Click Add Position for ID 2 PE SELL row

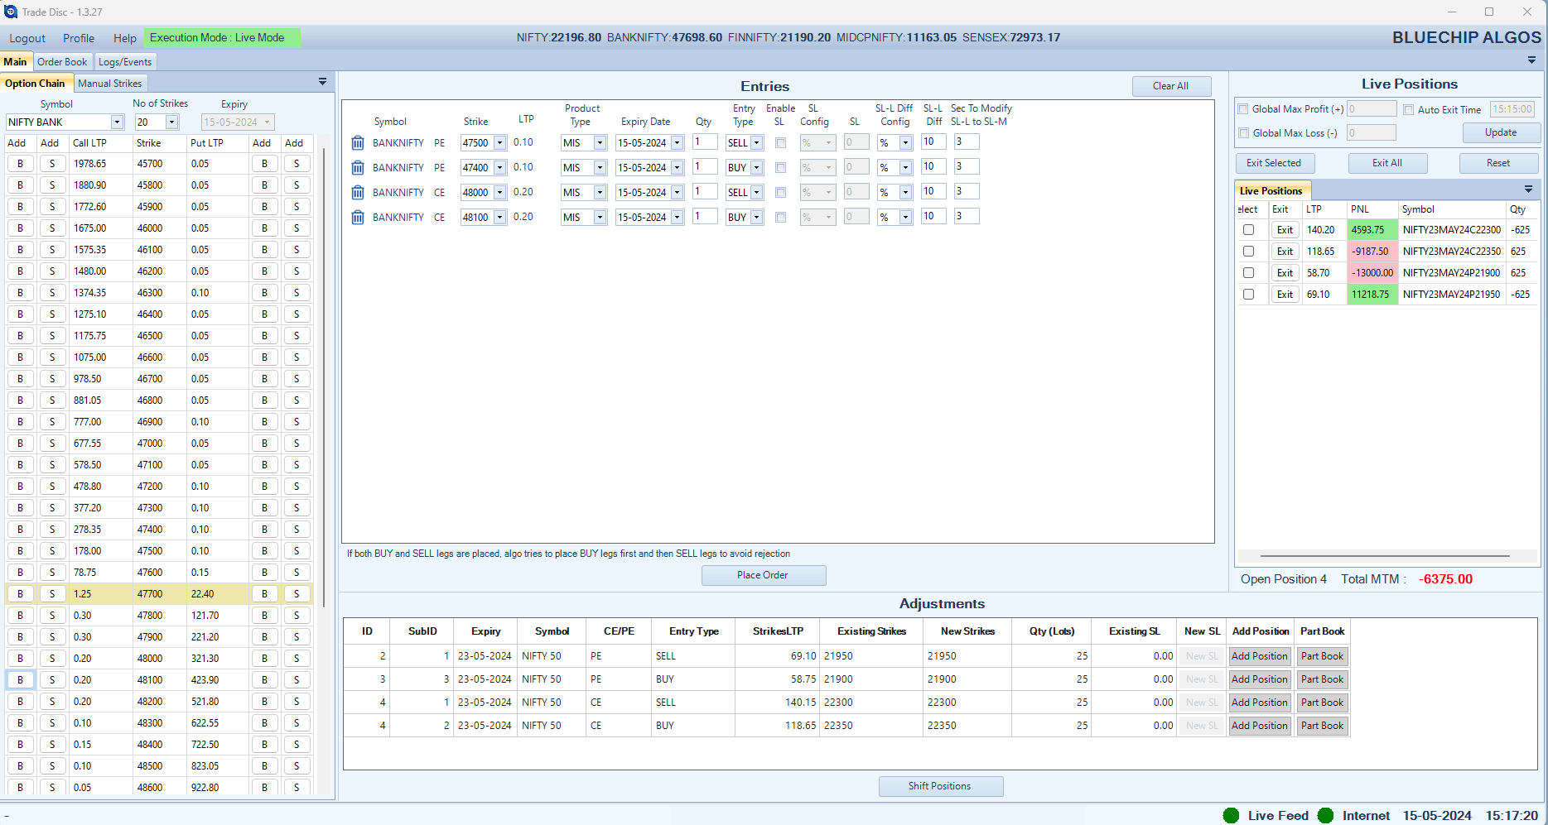1259,656
